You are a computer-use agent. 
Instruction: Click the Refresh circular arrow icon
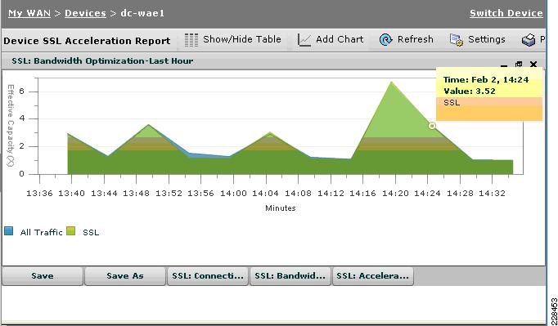pyautogui.click(x=385, y=40)
